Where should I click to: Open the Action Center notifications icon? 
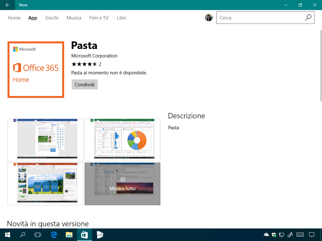point(312,235)
